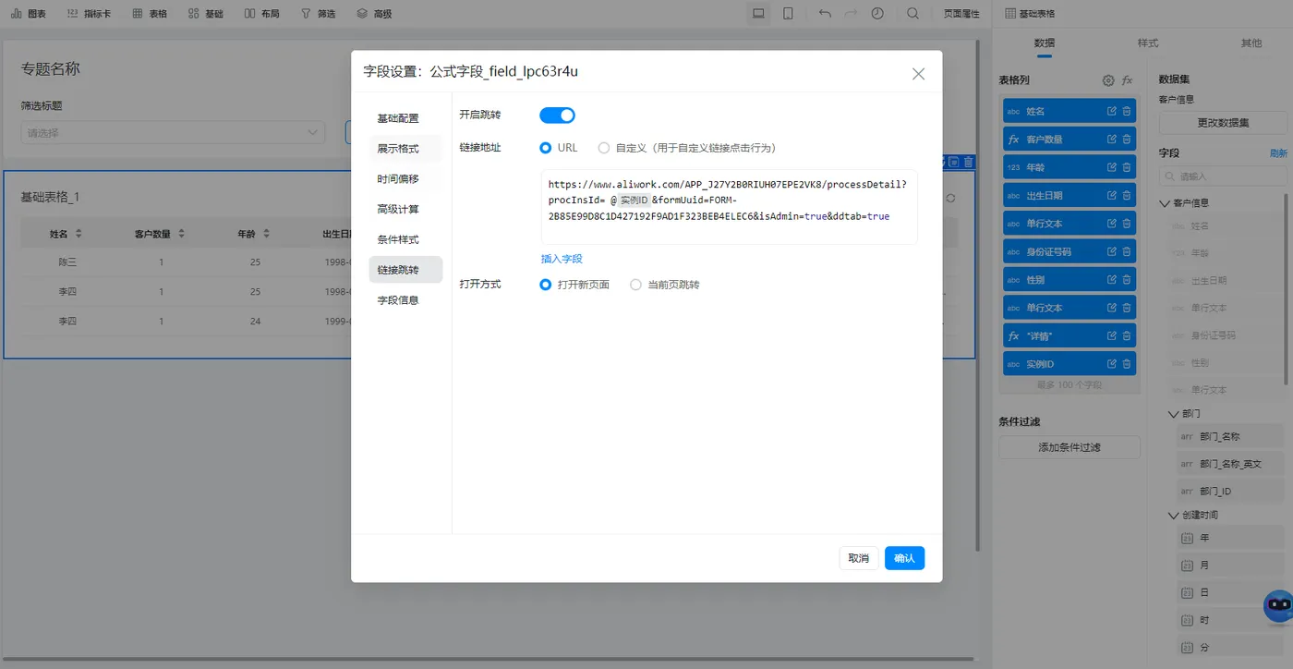
Task: Choose 当前页跳转 open method
Action: pyautogui.click(x=665, y=285)
